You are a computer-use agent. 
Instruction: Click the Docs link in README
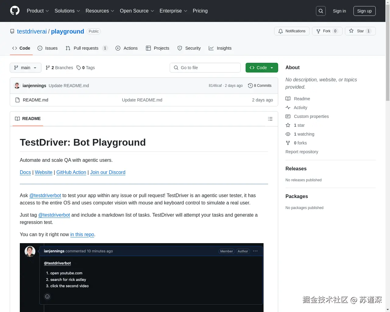click(x=25, y=172)
